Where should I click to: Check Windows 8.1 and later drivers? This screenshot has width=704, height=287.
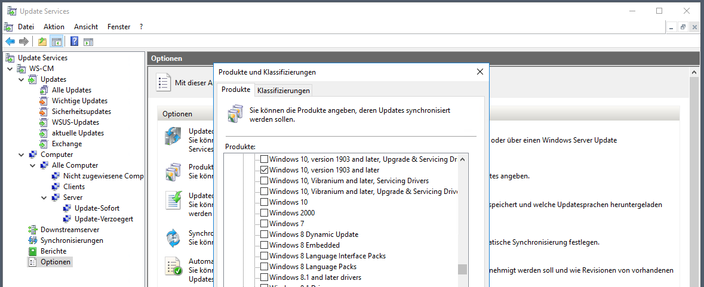click(x=265, y=277)
